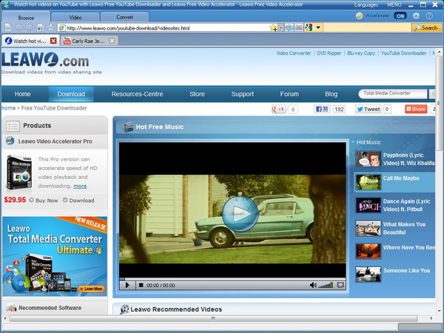Refresh the page with the reload icon

(x=289, y=27)
